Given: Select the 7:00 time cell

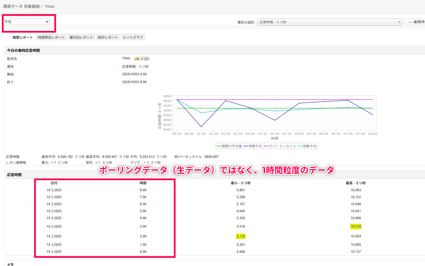Looking at the screenshot, I should (143, 197).
